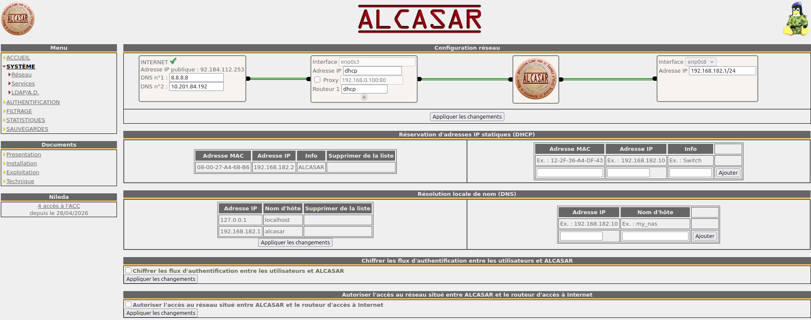Open the Installation document link
This screenshot has height=320, width=811.
(22, 163)
